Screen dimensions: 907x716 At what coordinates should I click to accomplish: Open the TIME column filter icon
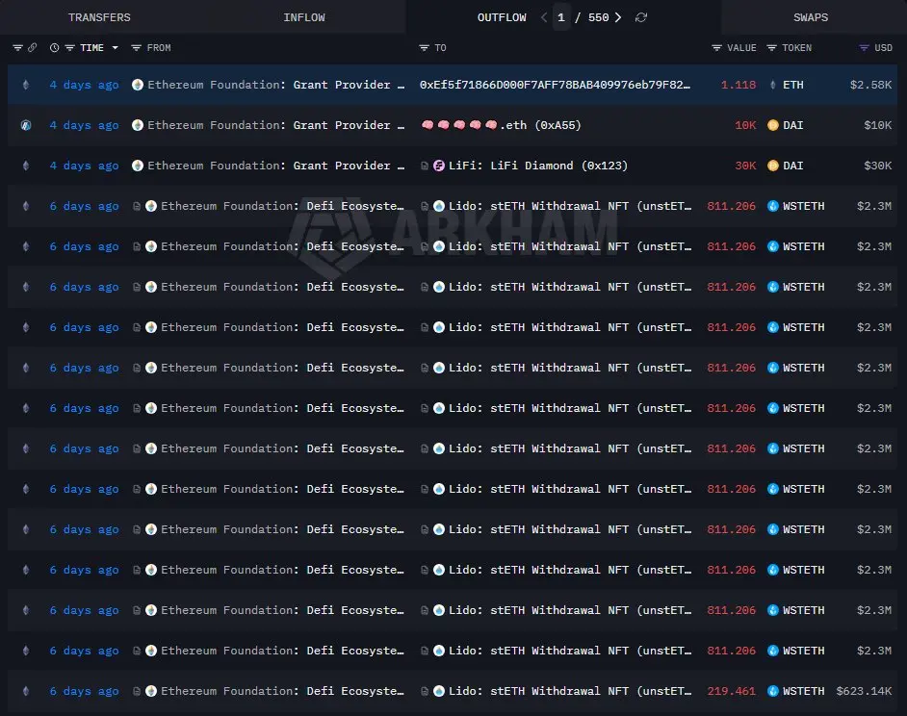pyautogui.click(x=70, y=48)
